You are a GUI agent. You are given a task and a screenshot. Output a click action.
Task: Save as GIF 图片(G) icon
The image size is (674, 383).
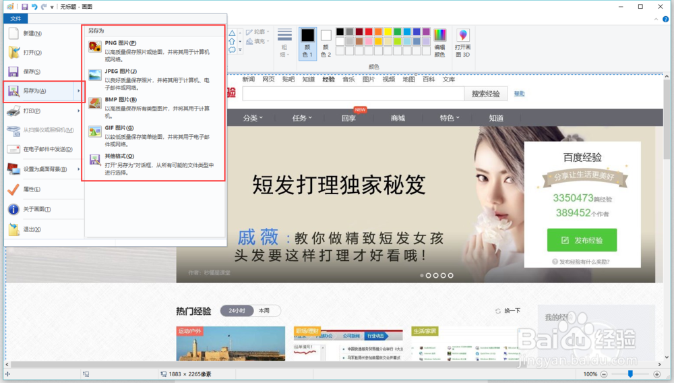(x=94, y=131)
